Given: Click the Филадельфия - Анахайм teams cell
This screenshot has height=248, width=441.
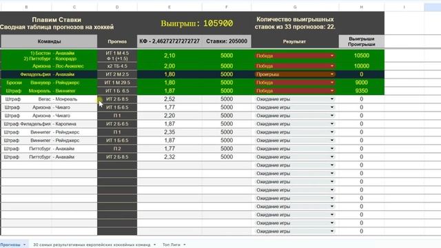Looking at the screenshot, I should point(49,74).
